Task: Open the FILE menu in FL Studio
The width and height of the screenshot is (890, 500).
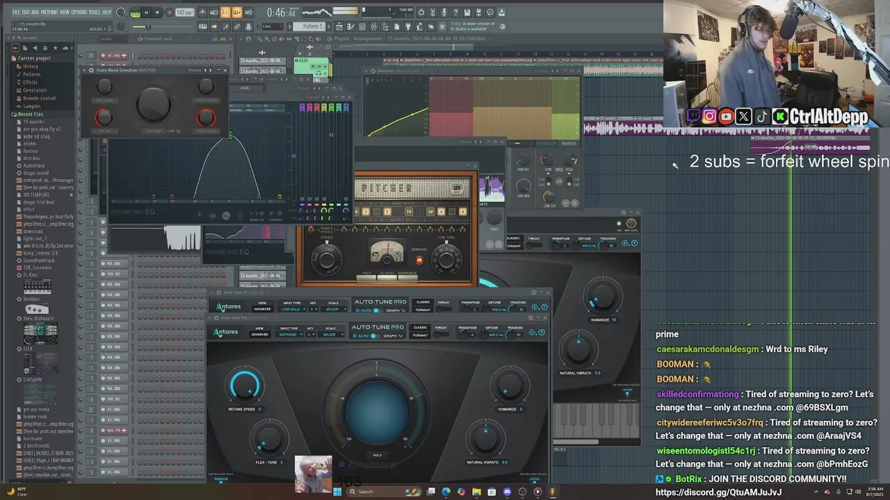Action: pyautogui.click(x=16, y=12)
